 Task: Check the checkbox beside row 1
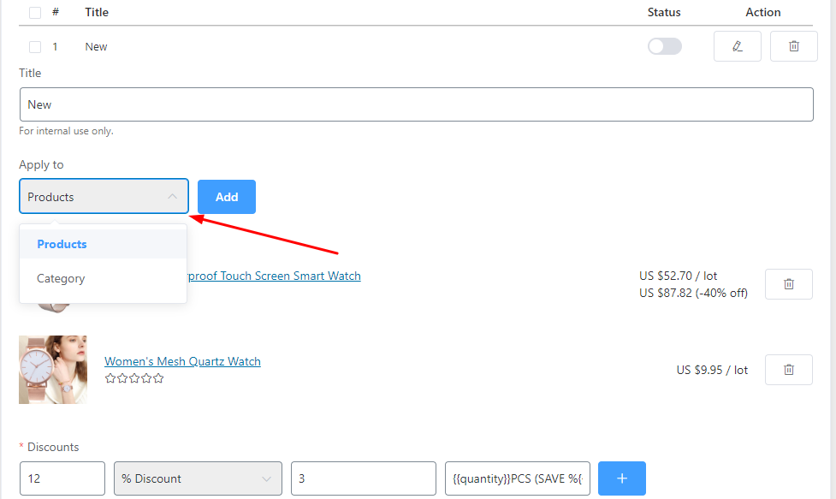coord(35,46)
